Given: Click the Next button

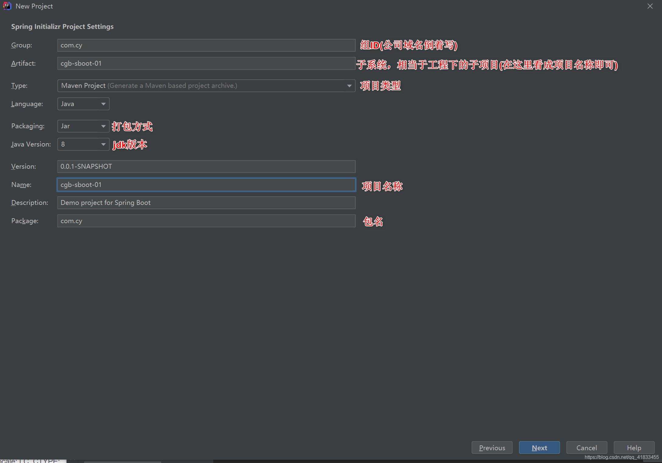Looking at the screenshot, I should coord(539,447).
